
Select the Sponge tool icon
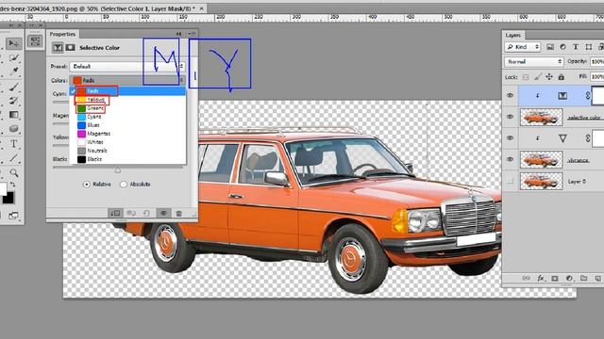[14, 128]
